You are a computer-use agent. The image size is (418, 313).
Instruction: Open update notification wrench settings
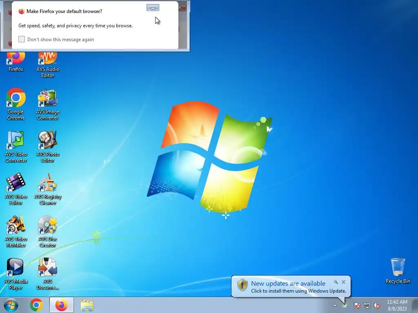click(336, 282)
